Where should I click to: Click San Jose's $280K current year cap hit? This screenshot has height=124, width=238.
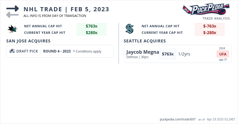pos(92,33)
